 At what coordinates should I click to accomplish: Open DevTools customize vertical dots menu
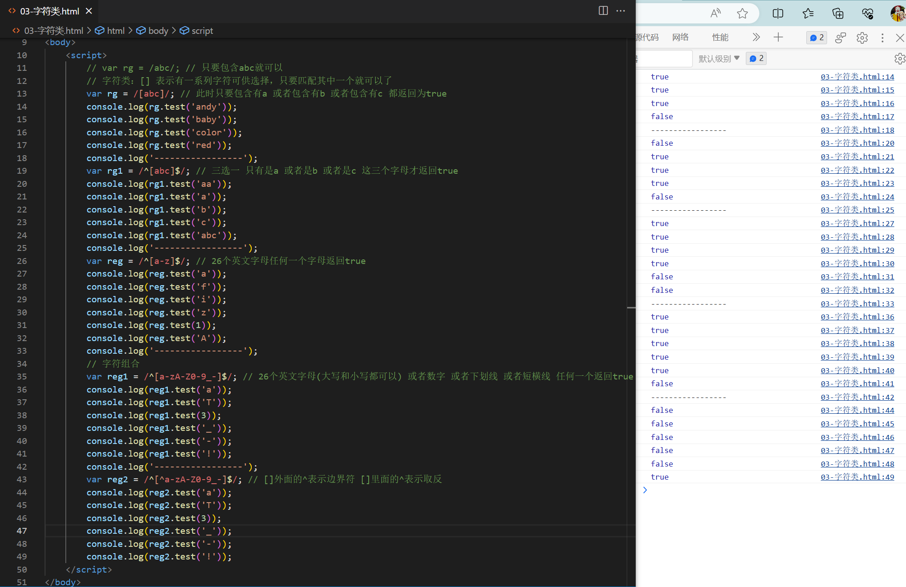[x=882, y=37]
